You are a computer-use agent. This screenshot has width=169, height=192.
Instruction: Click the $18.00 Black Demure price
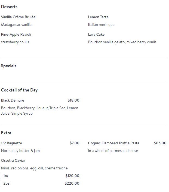(x=73, y=100)
